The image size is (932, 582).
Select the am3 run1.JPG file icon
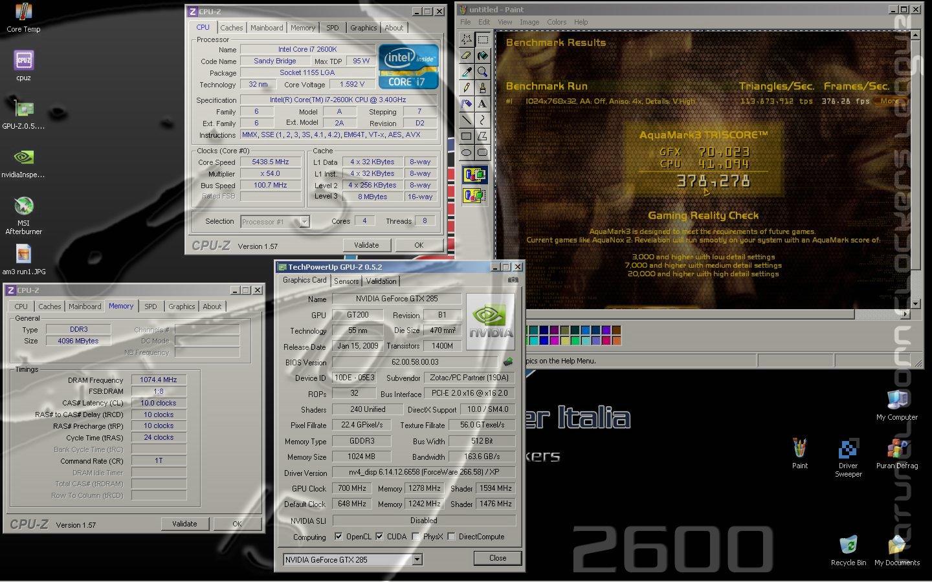[x=23, y=260]
